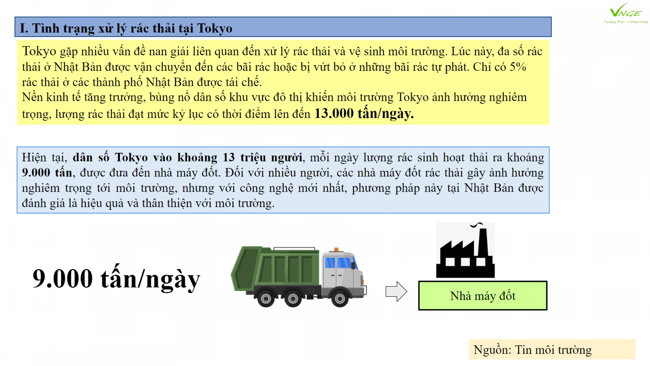Click bold 'dân số Tokyo vào khoảng 13 triệu người'
The image size is (650, 366).
187,157
